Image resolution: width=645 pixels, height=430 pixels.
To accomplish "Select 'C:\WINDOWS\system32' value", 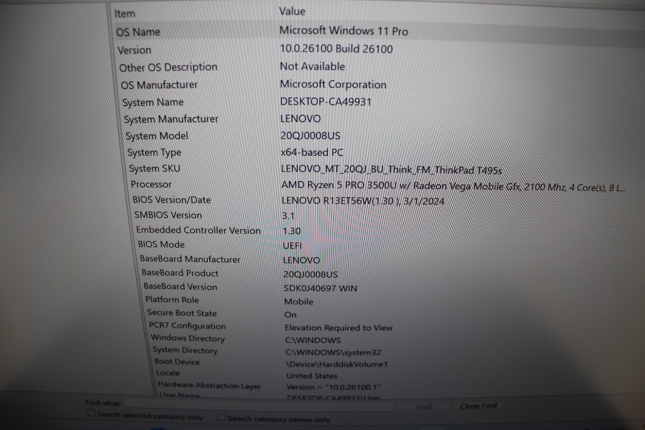I will pyautogui.click(x=333, y=353).
